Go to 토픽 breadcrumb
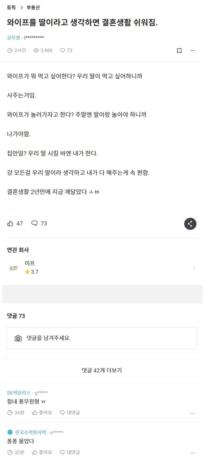The width and height of the screenshot is (204, 461). [11, 8]
